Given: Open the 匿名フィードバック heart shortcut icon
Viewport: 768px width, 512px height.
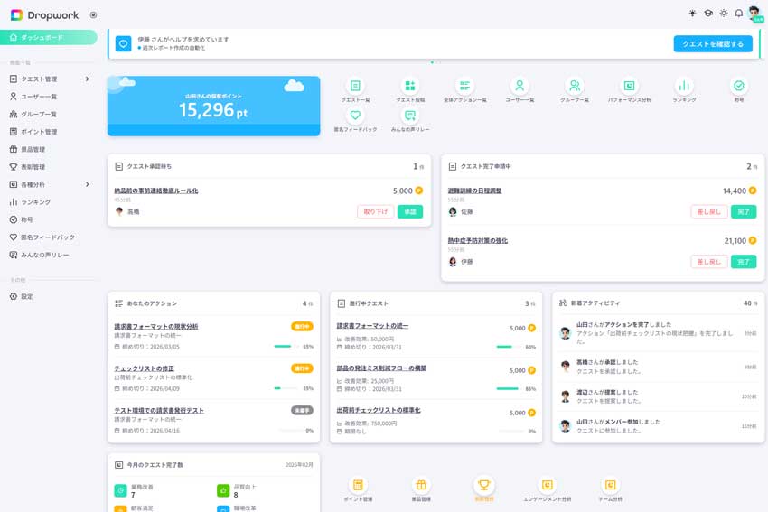Looking at the screenshot, I should [x=355, y=116].
